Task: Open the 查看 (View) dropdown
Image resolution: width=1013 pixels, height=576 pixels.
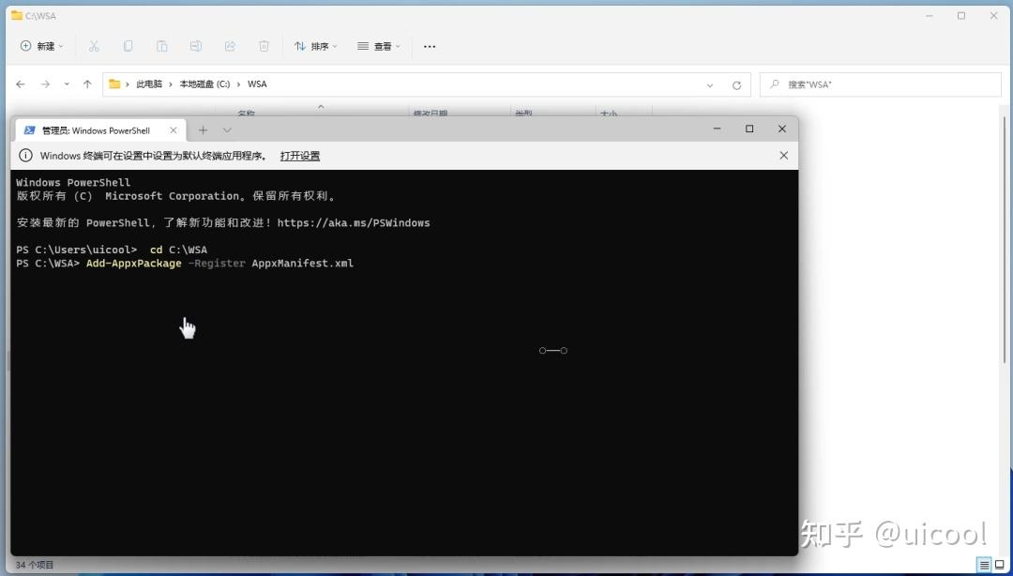Action: [x=379, y=45]
